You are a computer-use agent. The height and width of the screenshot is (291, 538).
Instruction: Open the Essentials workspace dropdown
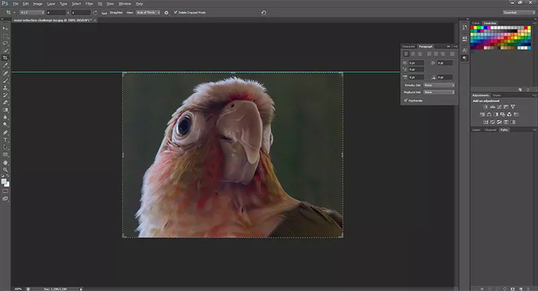point(519,13)
